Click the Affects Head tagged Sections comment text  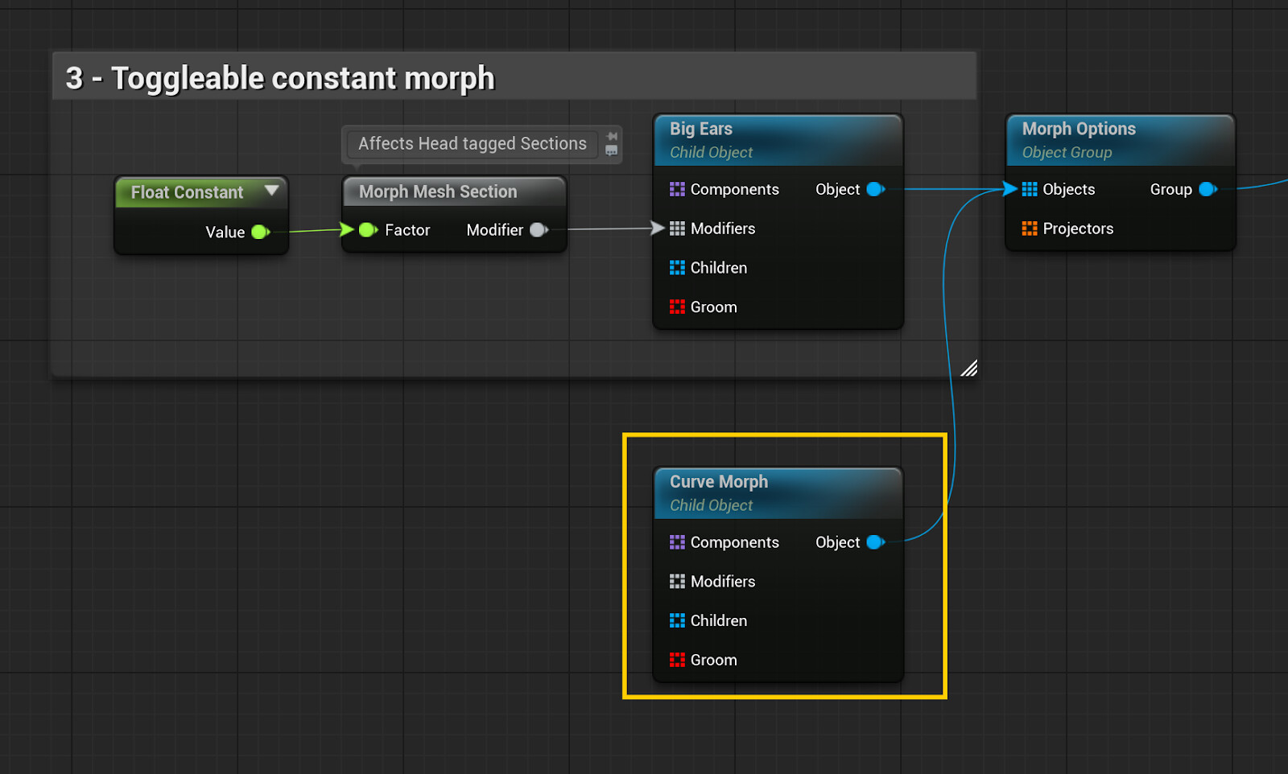pyautogui.click(x=473, y=143)
